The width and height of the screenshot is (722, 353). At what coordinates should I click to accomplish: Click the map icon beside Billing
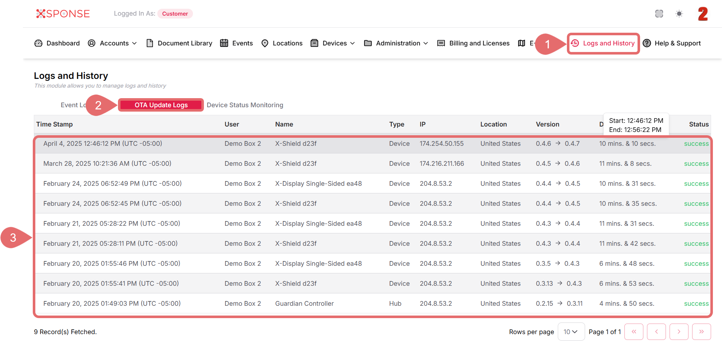coord(521,43)
